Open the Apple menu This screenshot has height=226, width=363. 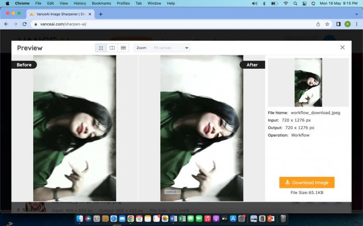pyautogui.click(x=7, y=3)
